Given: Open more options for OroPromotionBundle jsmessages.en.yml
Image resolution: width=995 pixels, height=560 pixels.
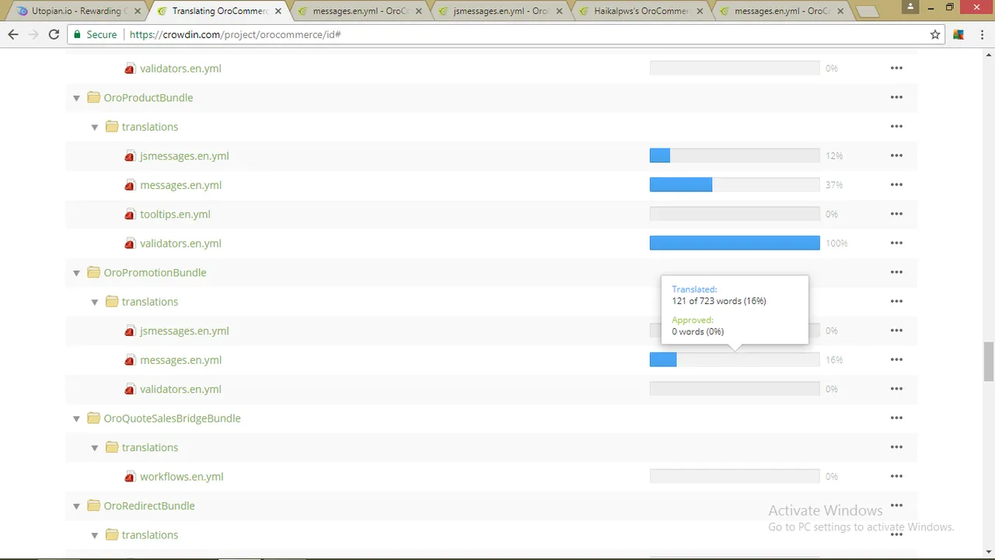Looking at the screenshot, I should pos(896,331).
